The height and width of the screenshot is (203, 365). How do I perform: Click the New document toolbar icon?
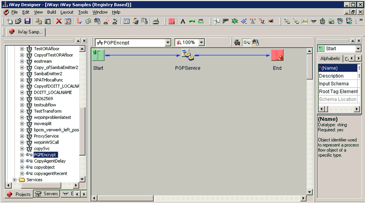coord(10,22)
